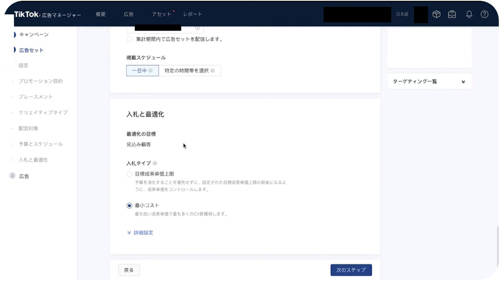Open help using the question mark icon

click(484, 14)
